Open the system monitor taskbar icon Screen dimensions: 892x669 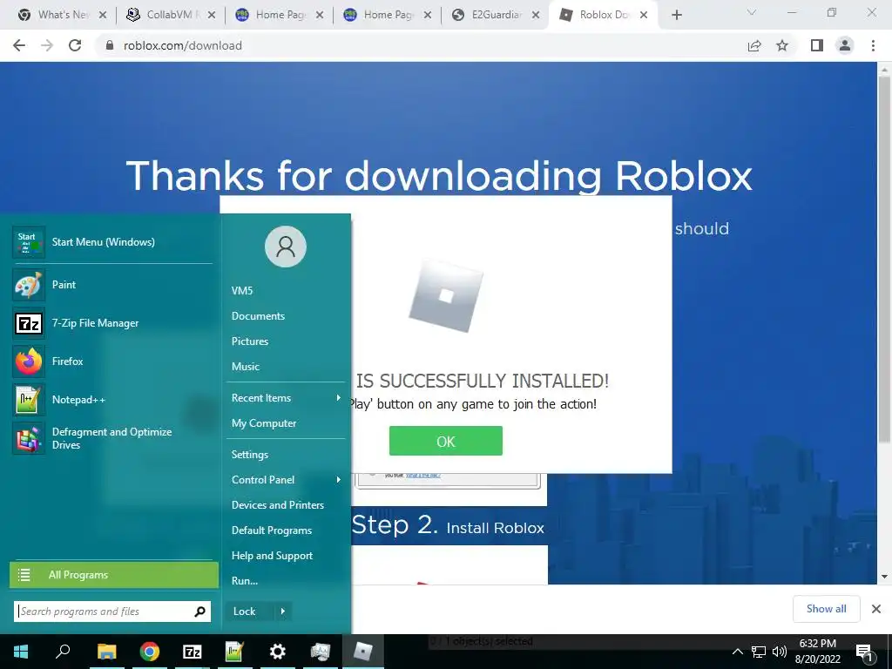321,652
